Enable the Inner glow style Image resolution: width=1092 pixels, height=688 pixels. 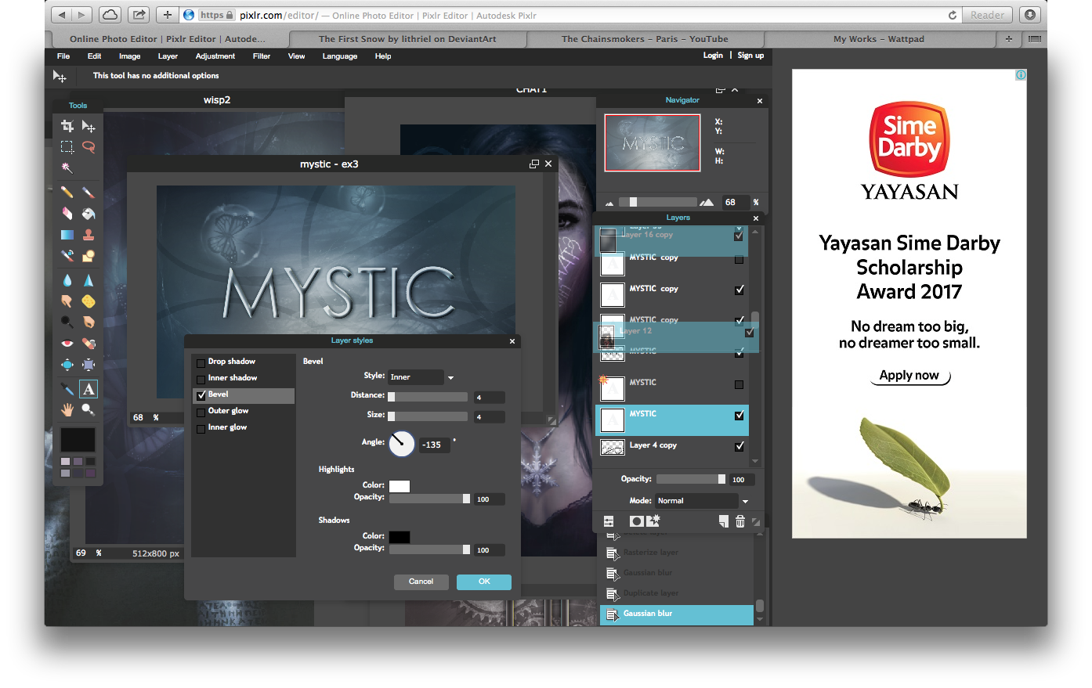[x=201, y=428]
